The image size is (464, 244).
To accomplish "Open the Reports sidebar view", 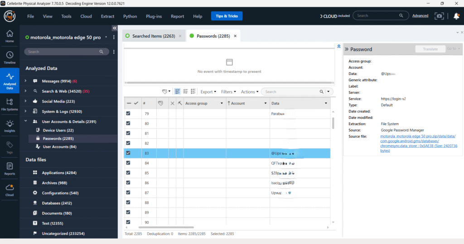I will point(10,169).
